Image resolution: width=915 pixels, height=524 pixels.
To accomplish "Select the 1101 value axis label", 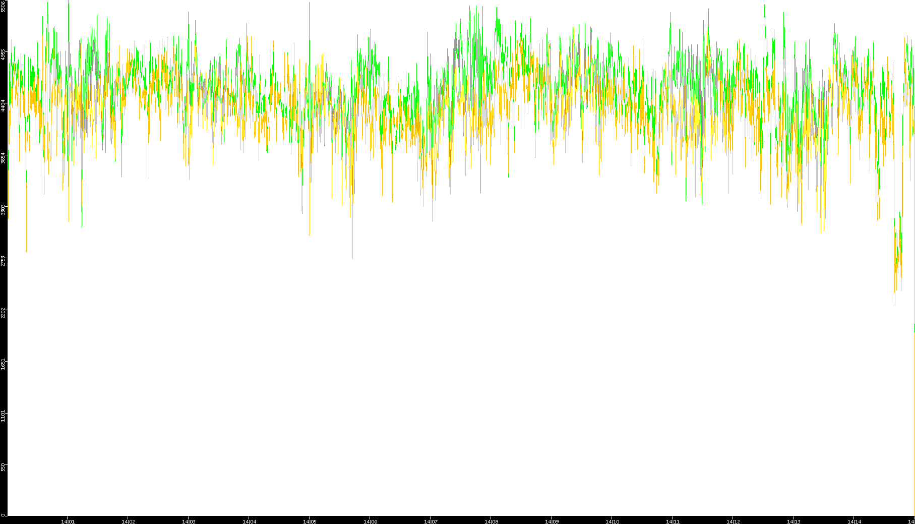I will (4, 416).
